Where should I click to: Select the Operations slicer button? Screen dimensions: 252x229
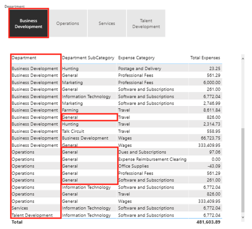pos(68,23)
